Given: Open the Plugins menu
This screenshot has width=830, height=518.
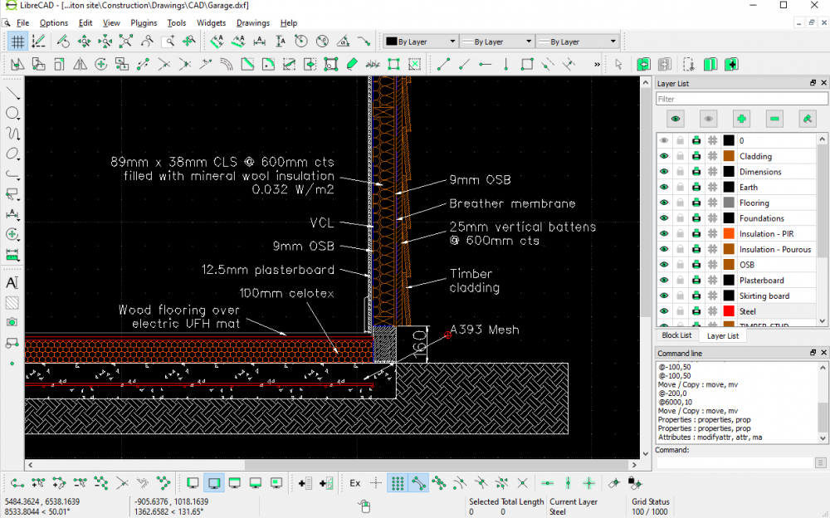Looking at the screenshot, I should click(144, 22).
